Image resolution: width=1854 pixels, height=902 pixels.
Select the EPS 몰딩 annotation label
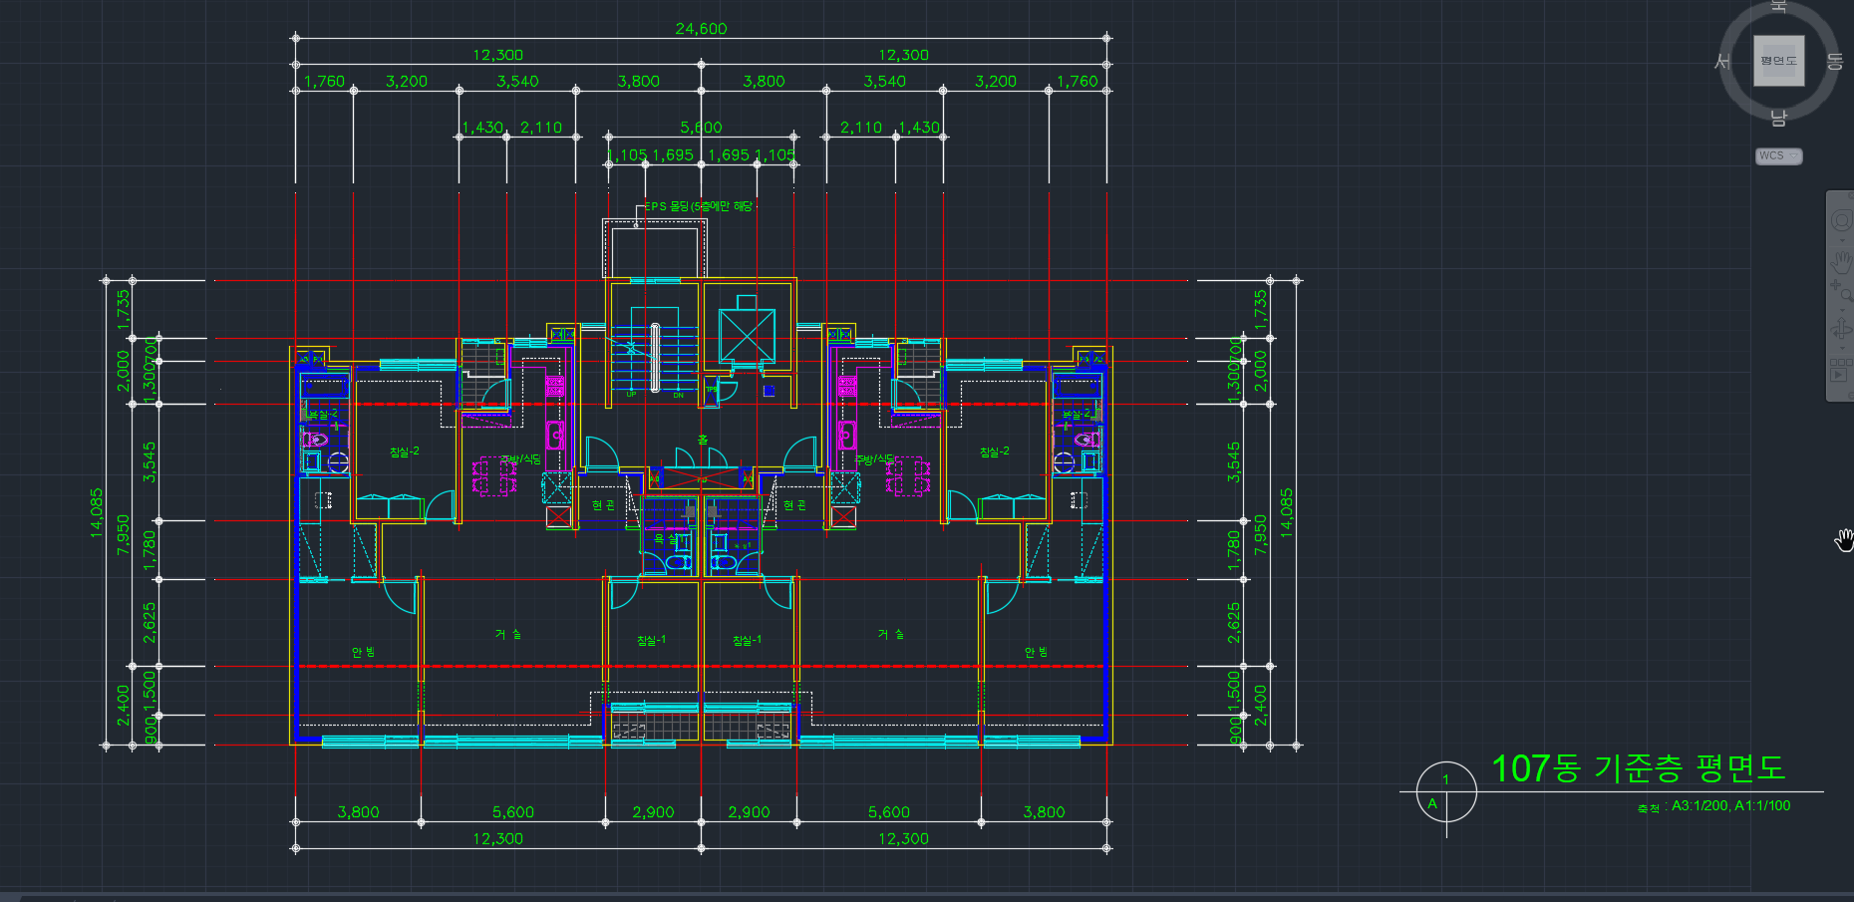click(x=698, y=206)
